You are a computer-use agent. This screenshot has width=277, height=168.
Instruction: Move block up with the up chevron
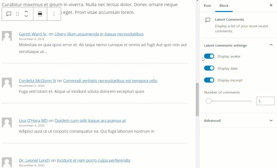tap(26, 12)
